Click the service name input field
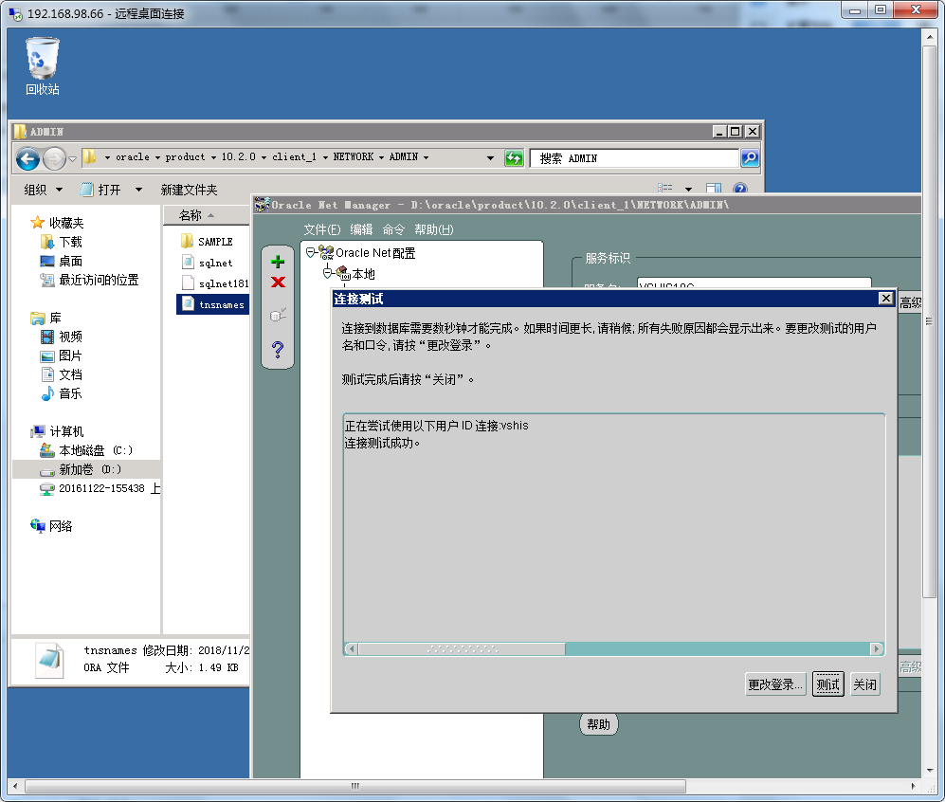This screenshot has width=945, height=802. point(754,283)
